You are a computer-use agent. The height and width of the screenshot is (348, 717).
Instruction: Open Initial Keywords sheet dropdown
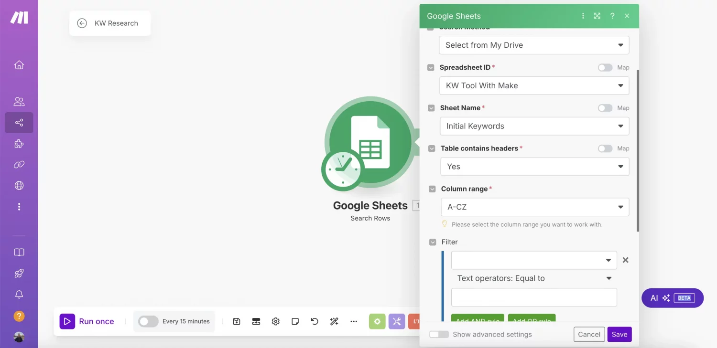[534, 126]
